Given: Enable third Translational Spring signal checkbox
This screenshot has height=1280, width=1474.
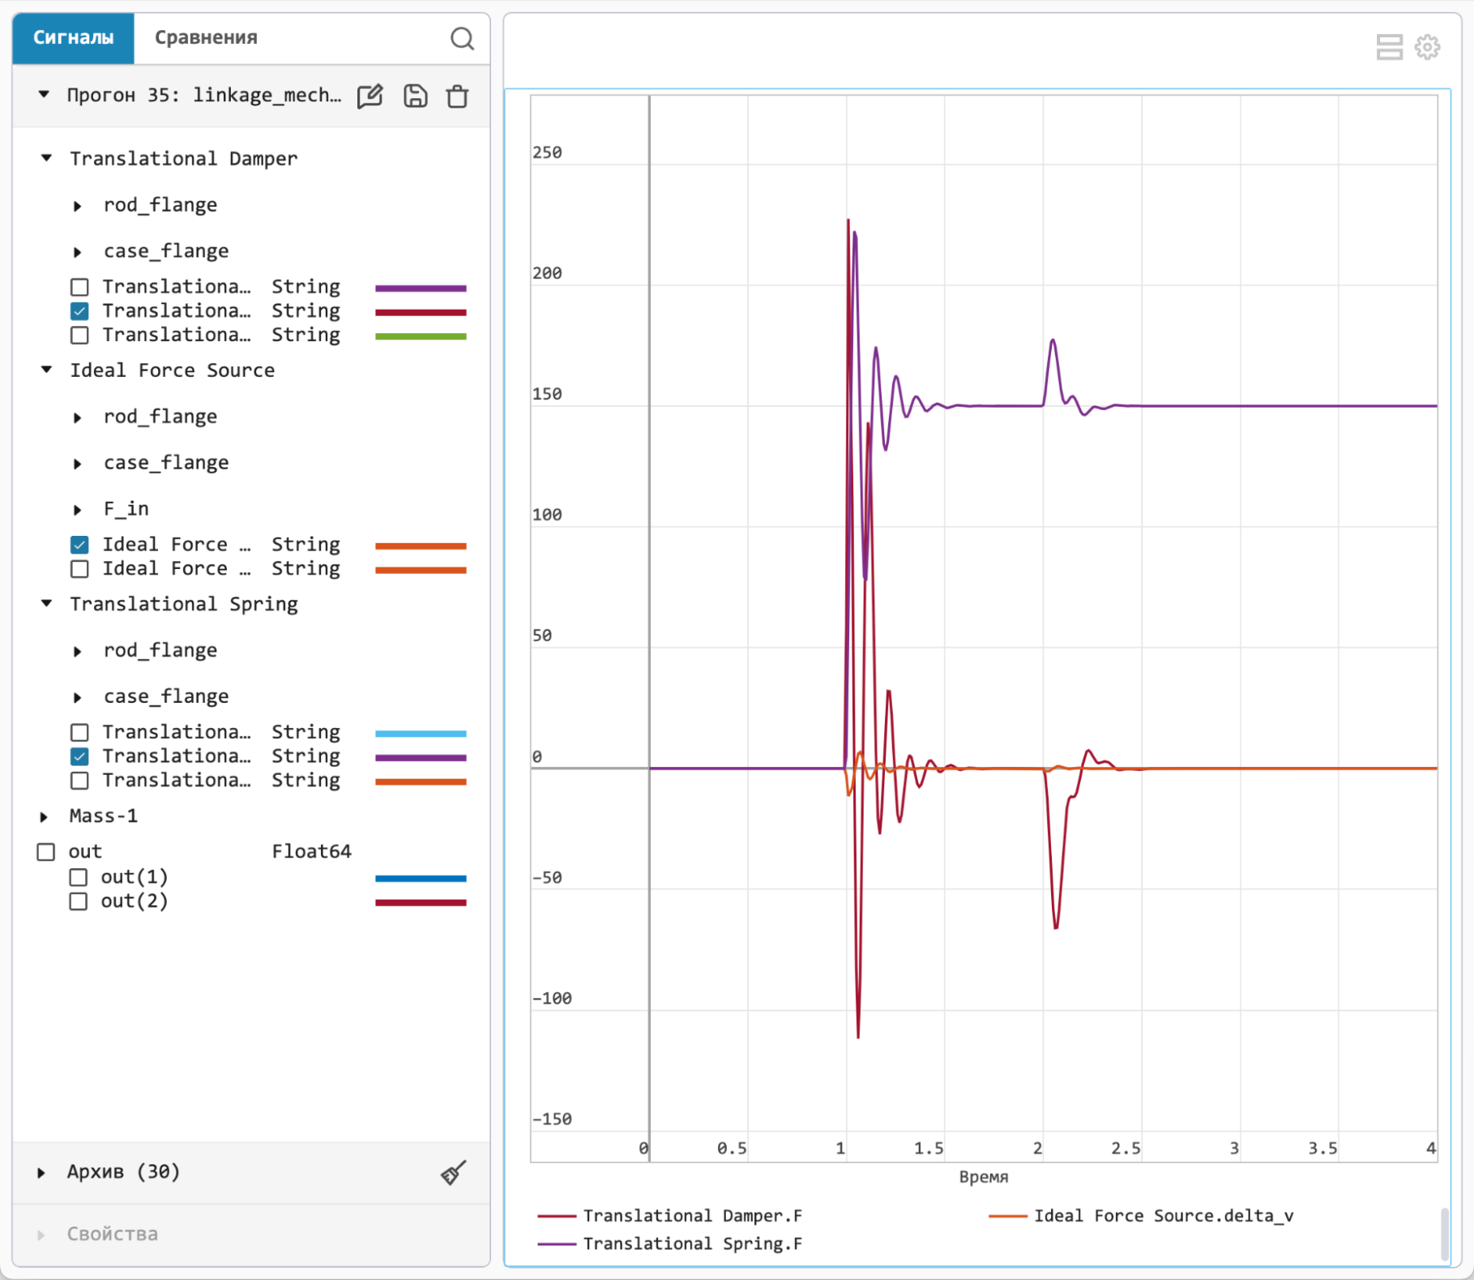Looking at the screenshot, I should (79, 781).
